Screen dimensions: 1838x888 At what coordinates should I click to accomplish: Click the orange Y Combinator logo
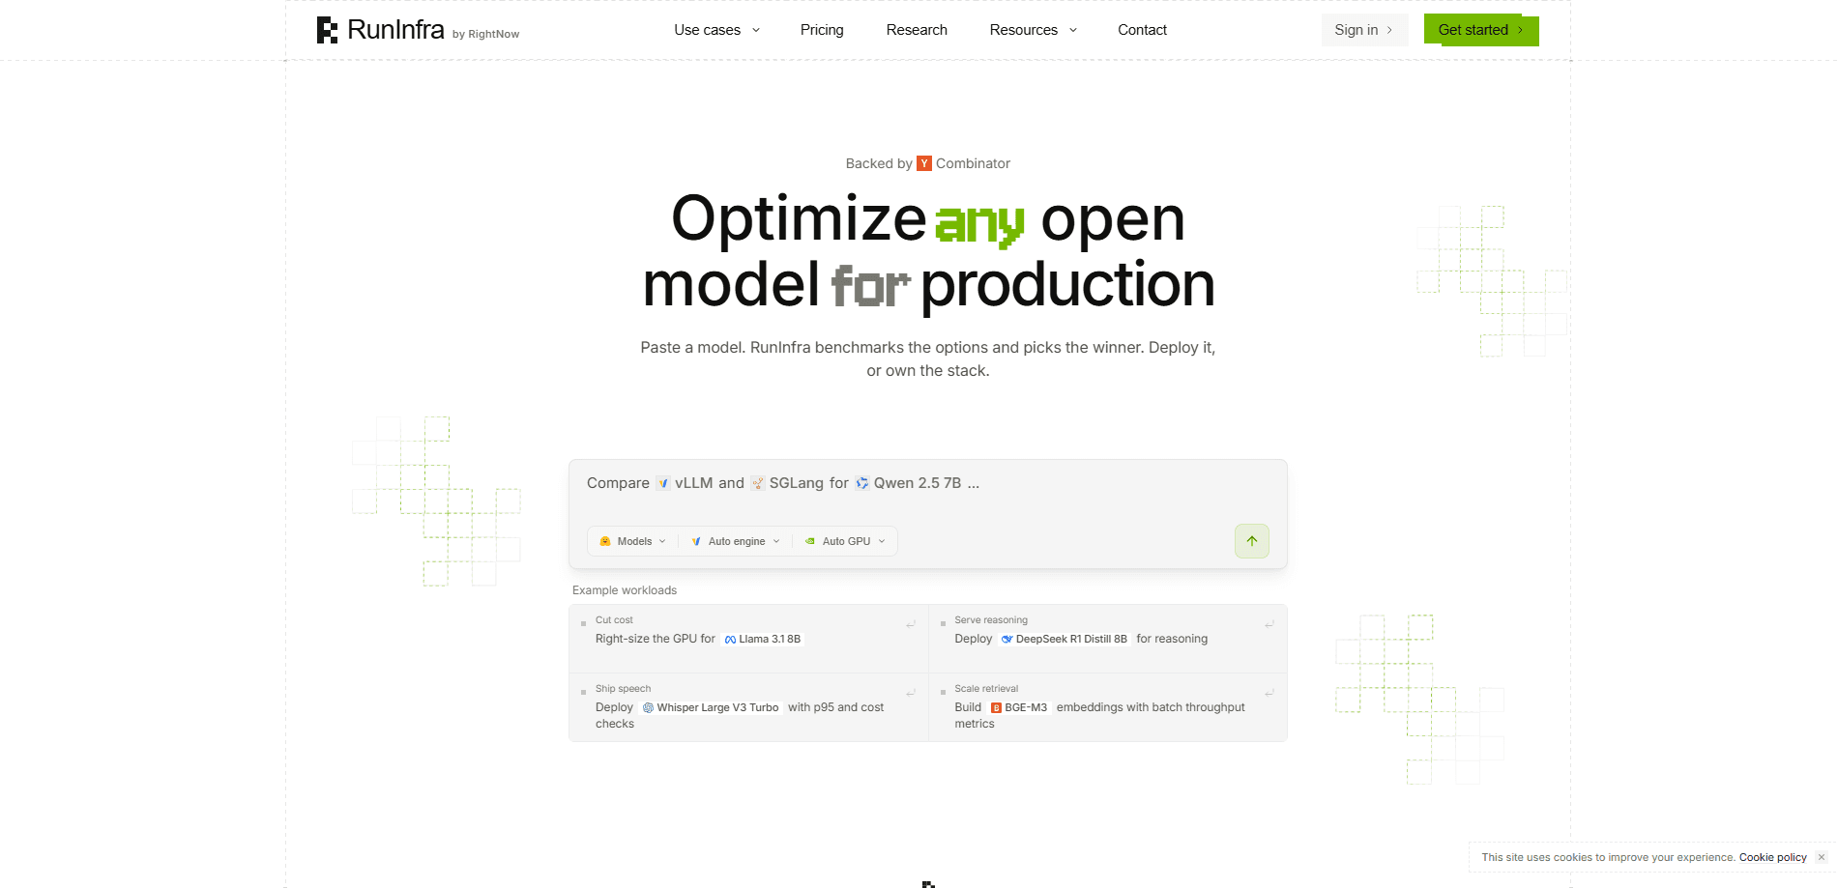pos(924,163)
